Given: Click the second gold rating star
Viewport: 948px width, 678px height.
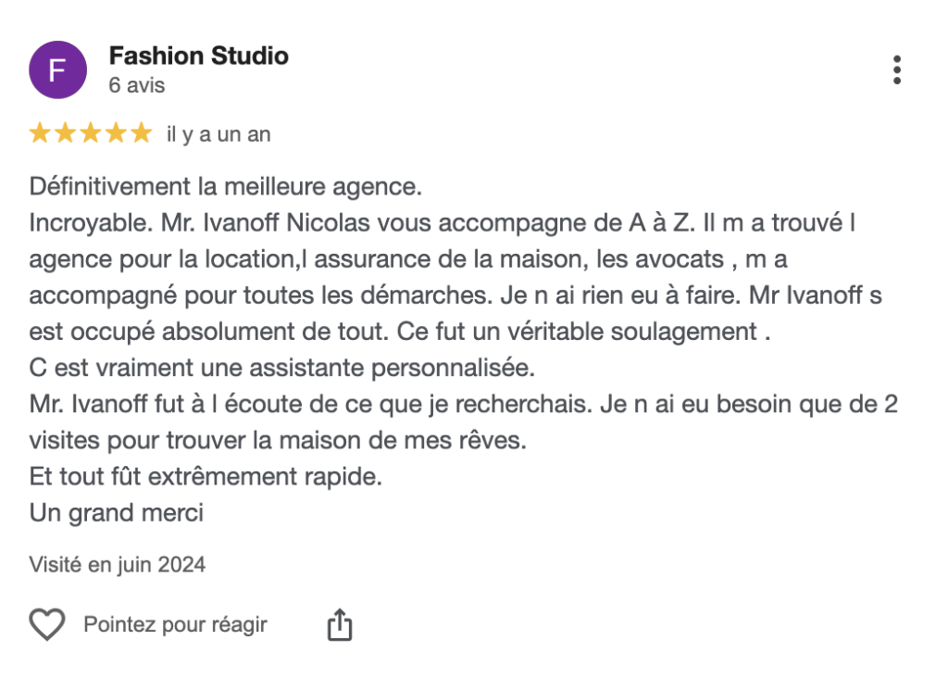Looking at the screenshot, I should click(66, 133).
